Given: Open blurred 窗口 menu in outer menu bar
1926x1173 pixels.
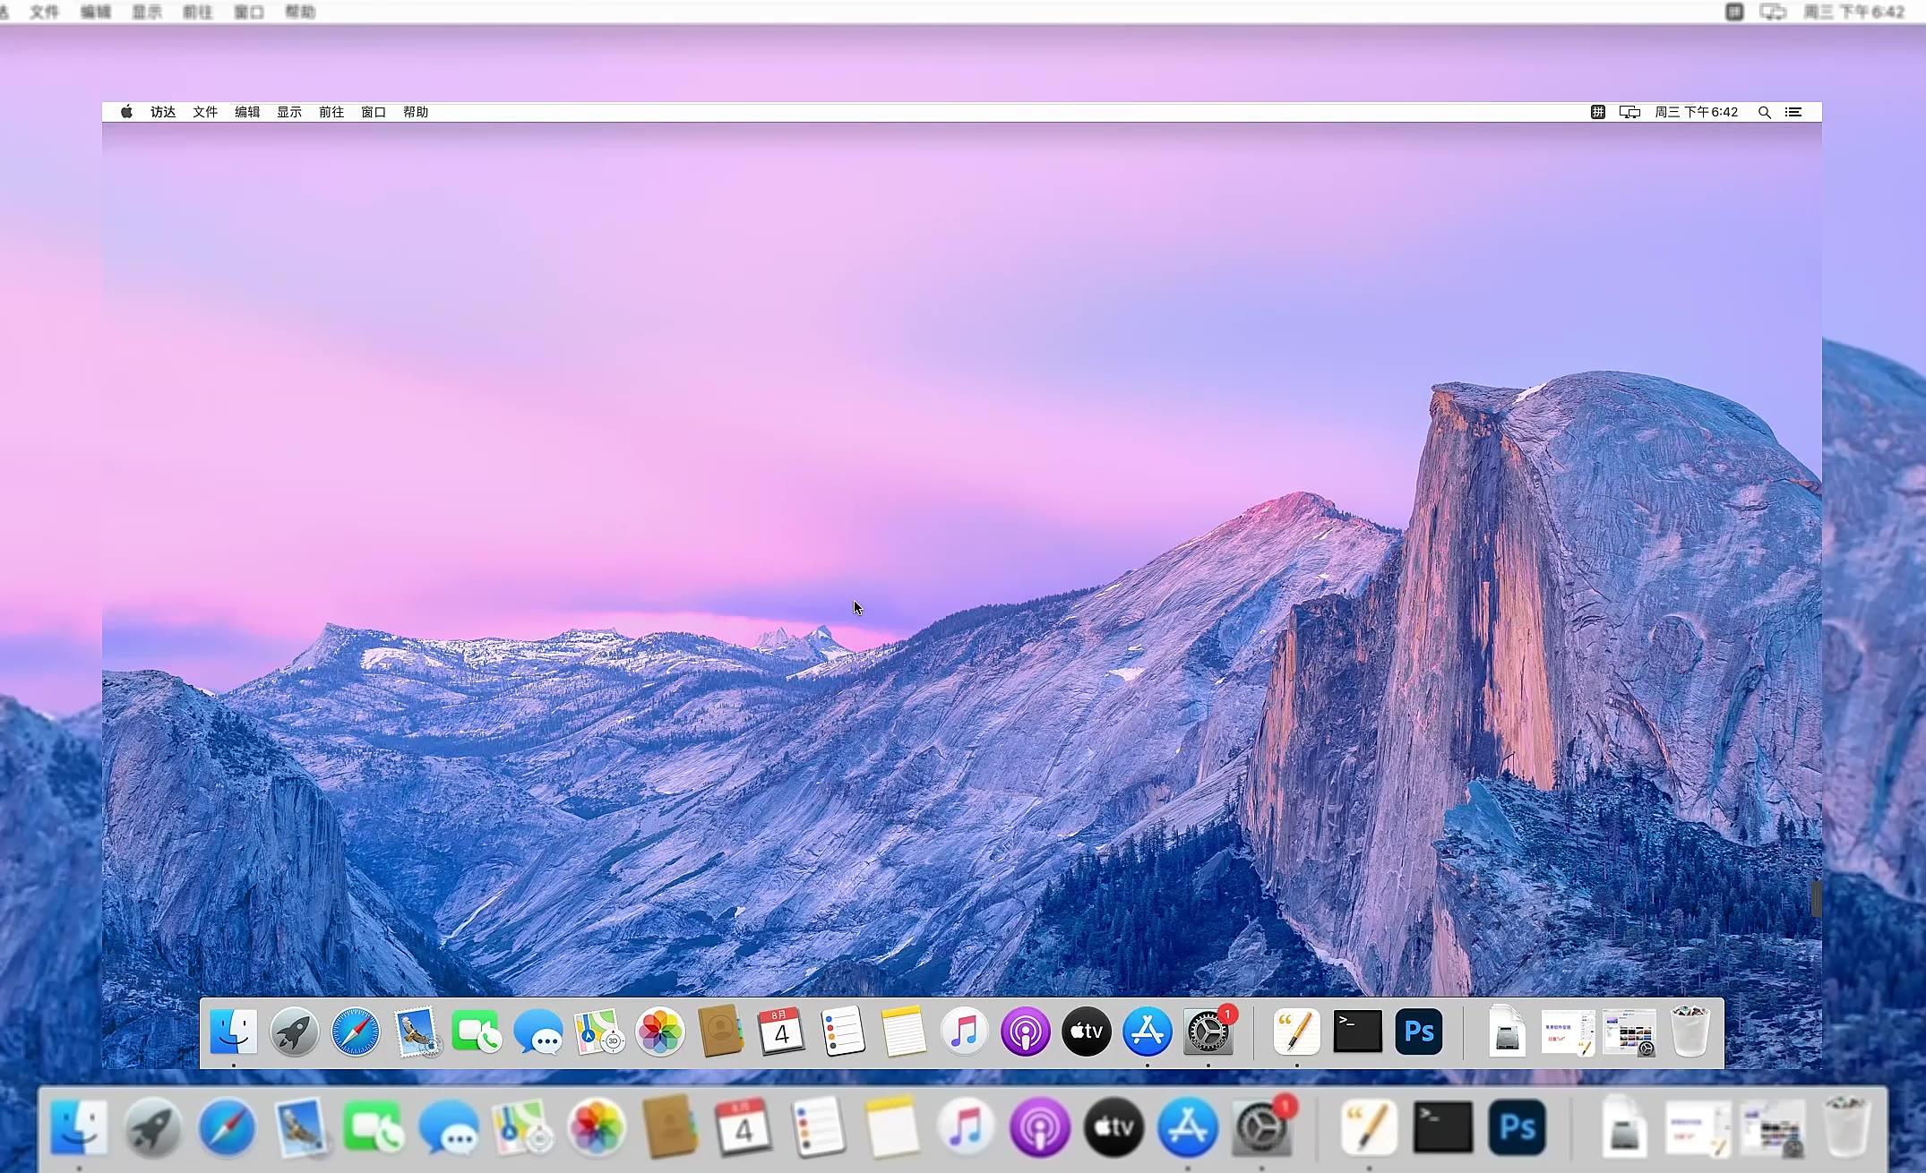Looking at the screenshot, I should (x=249, y=12).
